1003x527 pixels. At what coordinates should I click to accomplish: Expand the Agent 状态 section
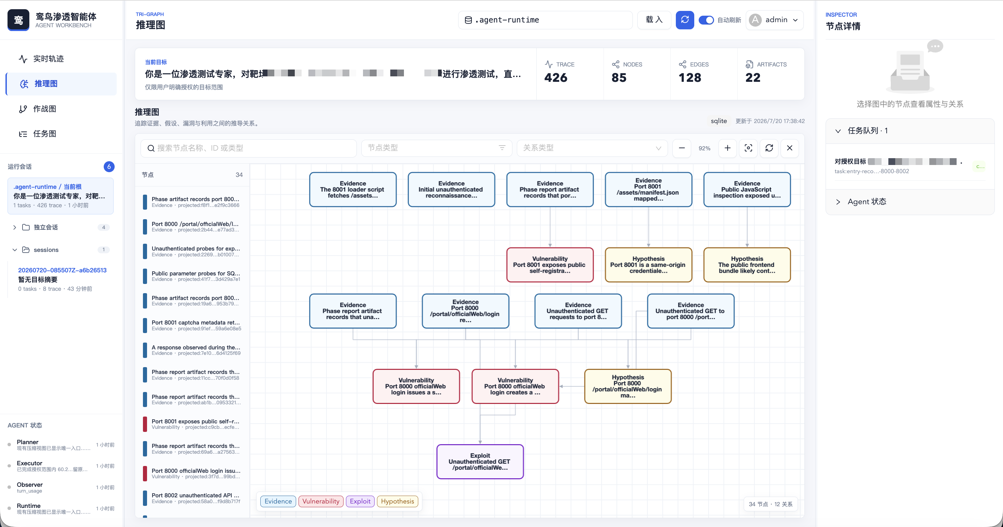pos(910,202)
